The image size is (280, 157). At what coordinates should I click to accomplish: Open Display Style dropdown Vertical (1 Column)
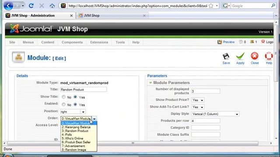point(215,114)
